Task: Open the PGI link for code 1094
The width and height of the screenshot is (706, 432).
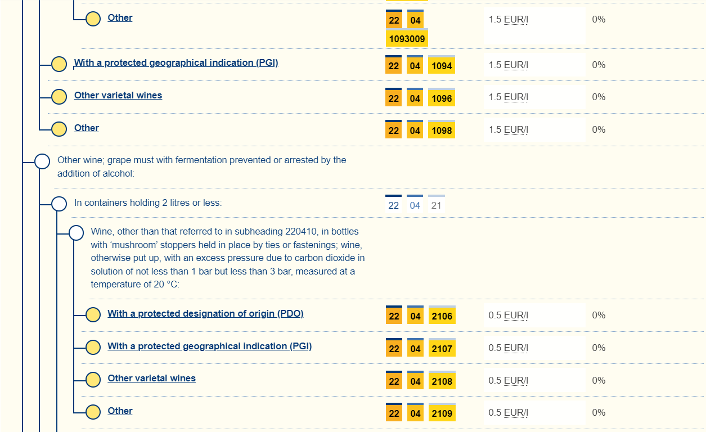Action: tap(176, 63)
